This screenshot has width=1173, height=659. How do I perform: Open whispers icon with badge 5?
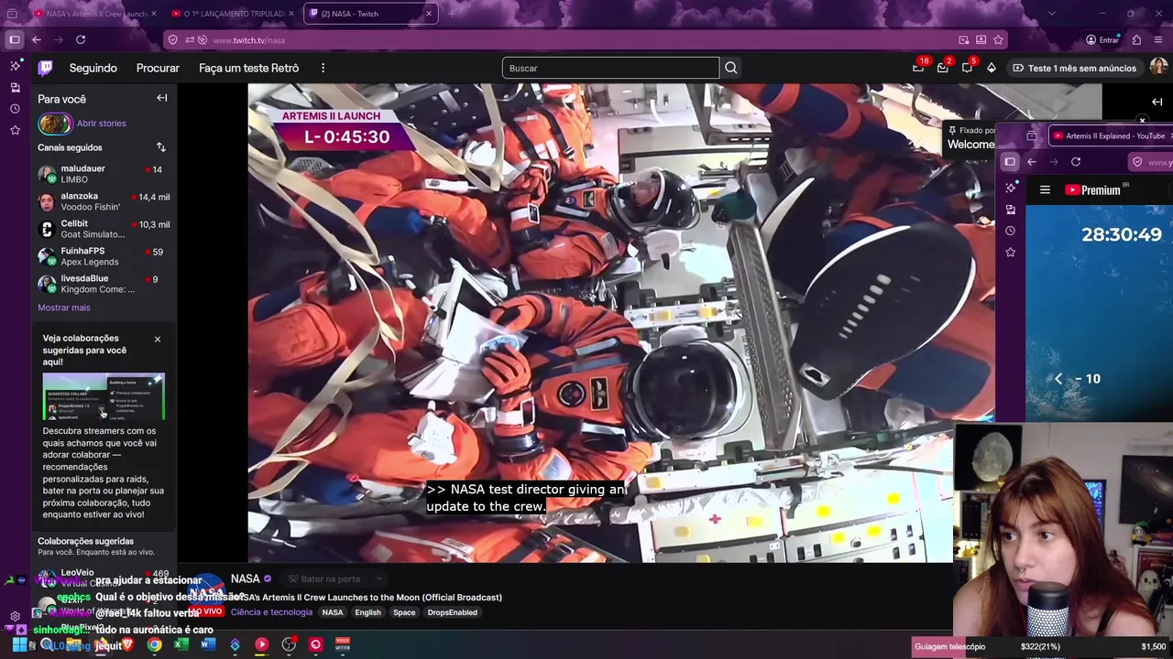[967, 68]
